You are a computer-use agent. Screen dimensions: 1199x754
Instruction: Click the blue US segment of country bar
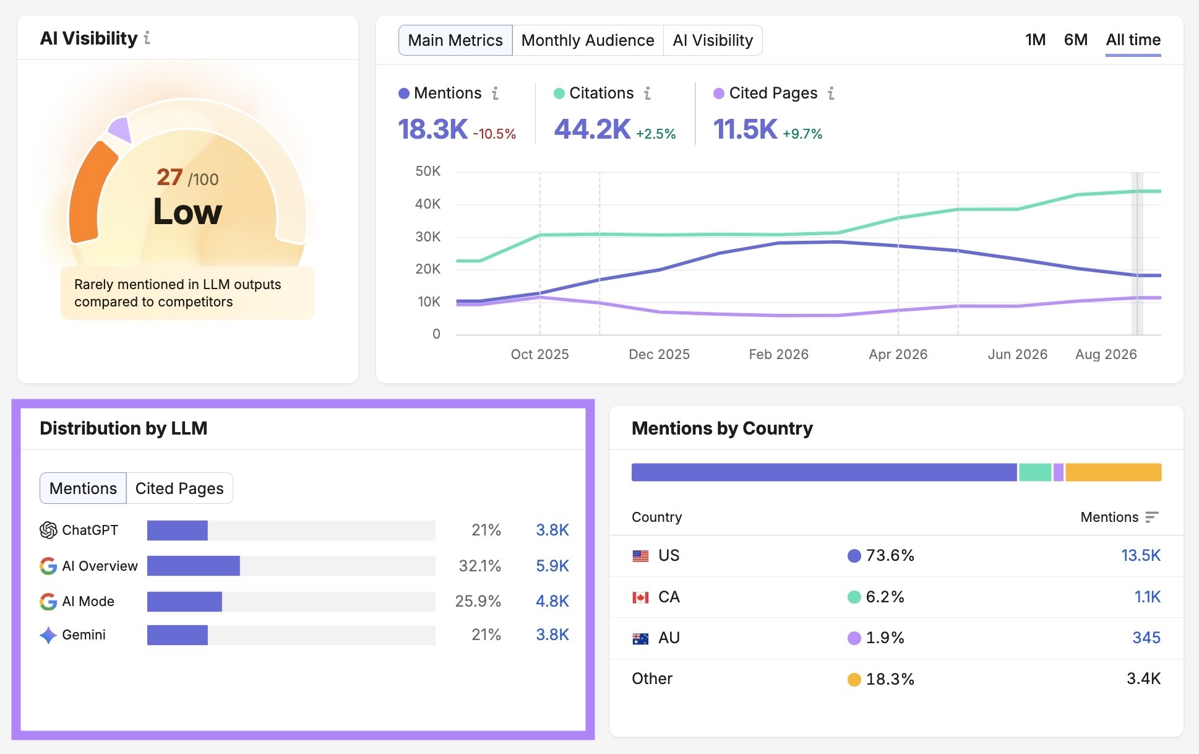[x=824, y=472]
